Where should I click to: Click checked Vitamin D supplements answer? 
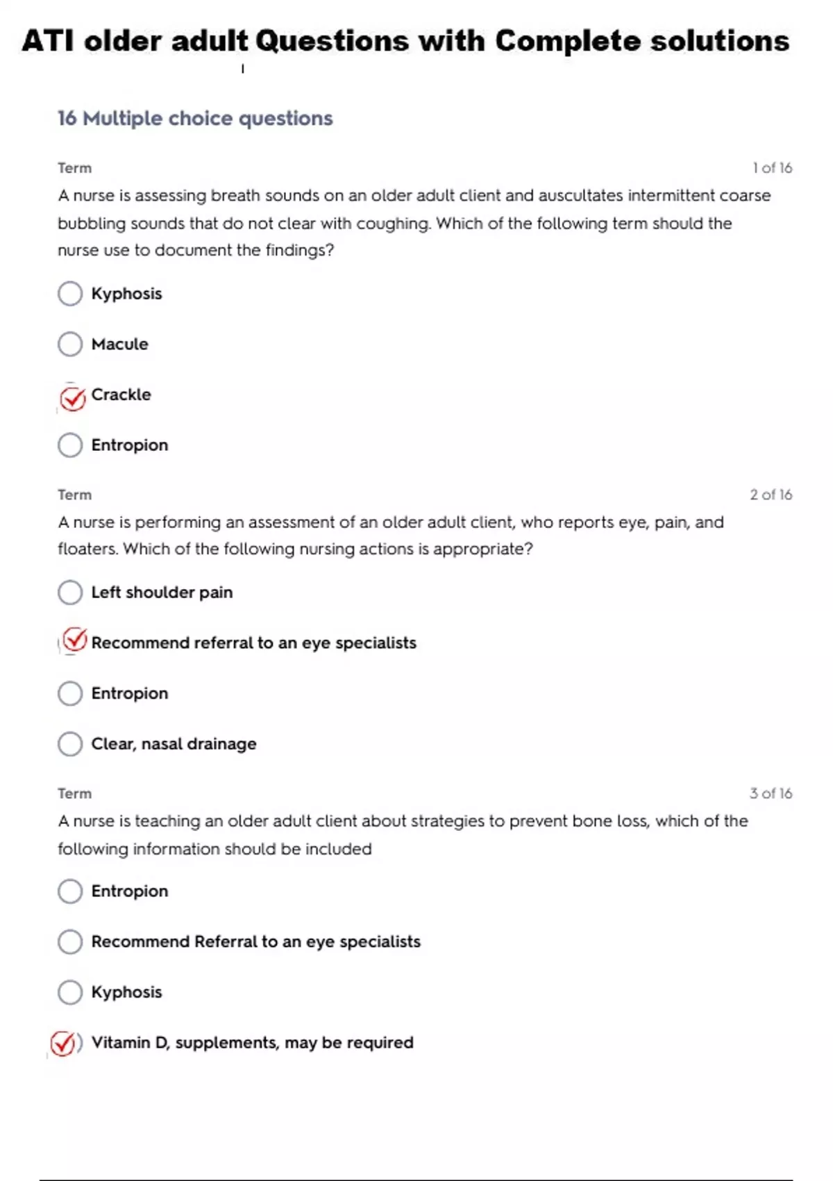point(63,1043)
